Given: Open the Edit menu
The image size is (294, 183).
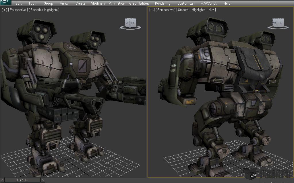Looking at the screenshot, I should click(x=19, y=3).
